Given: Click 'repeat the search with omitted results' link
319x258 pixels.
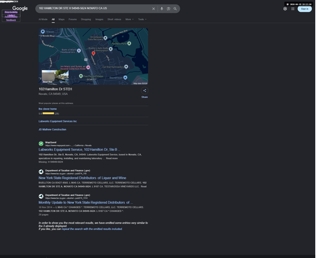Looking at the screenshot, I should coord(92,229).
